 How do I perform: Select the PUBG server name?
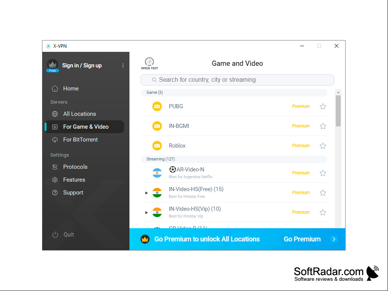[176, 106]
